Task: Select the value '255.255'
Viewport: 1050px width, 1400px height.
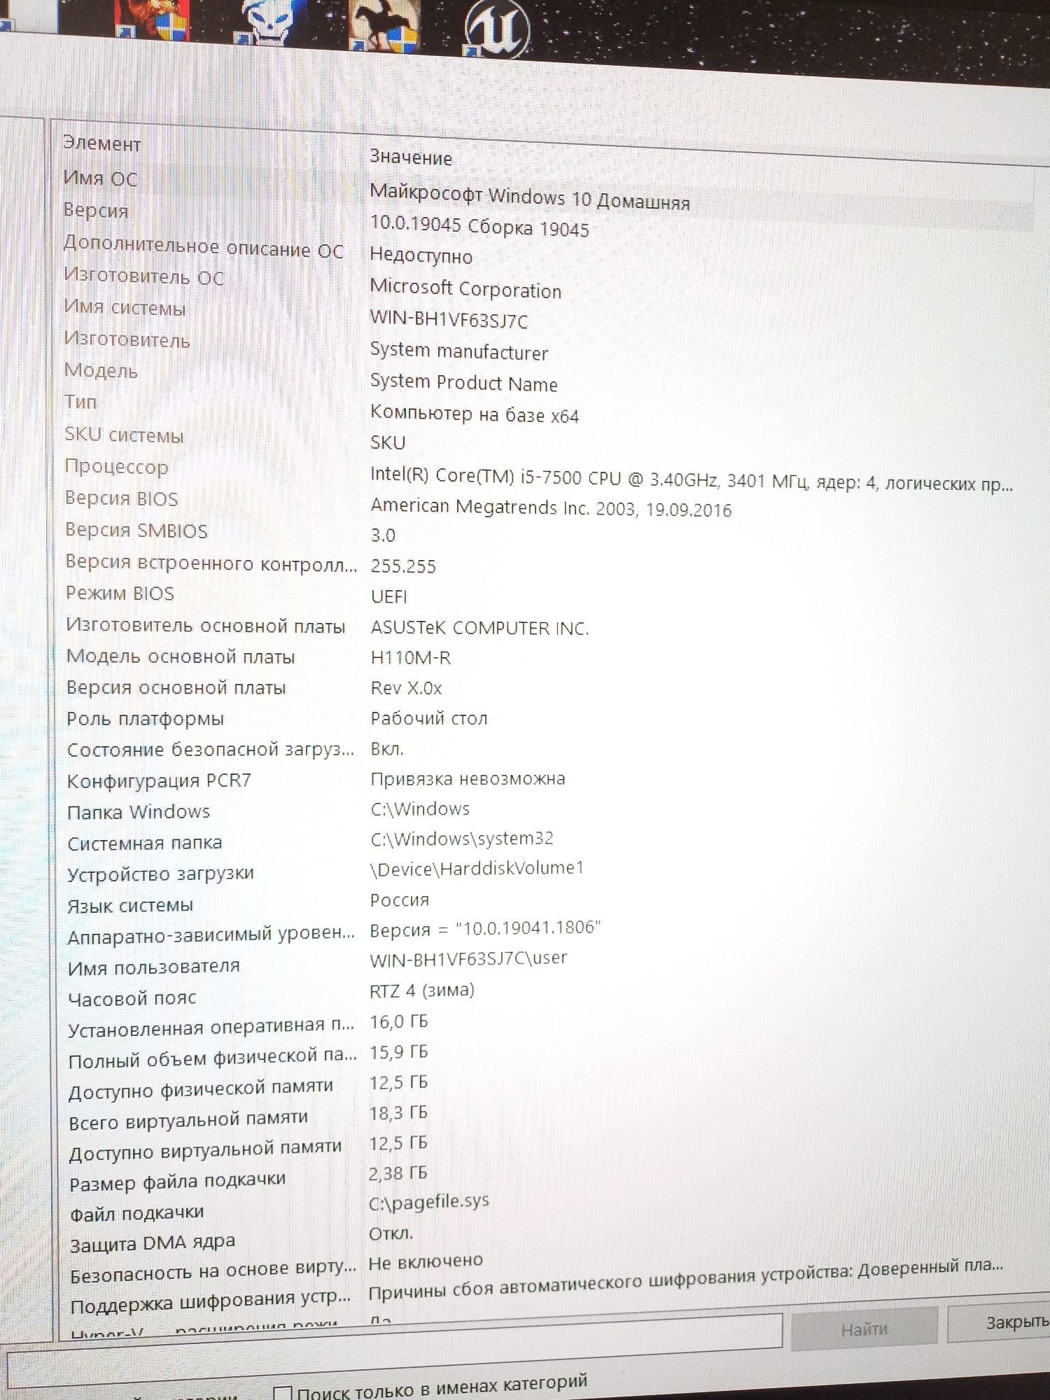Action: click(x=403, y=566)
